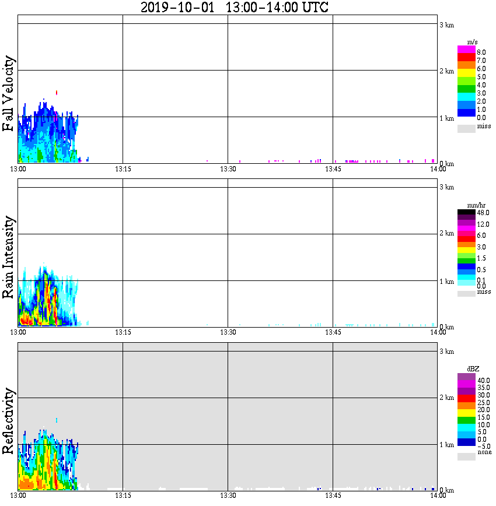Click the '3 km' label on the Fall Velocity panel
This screenshot has width=496, height=506.
click(x=446, y=25)
